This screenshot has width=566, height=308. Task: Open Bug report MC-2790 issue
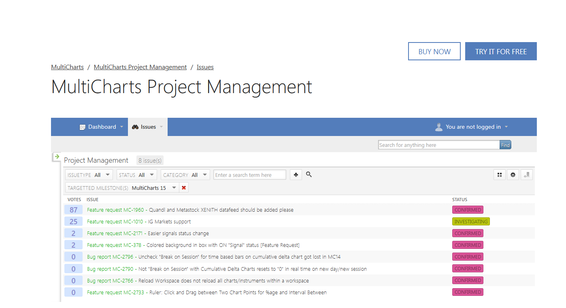tap(227, 269)
